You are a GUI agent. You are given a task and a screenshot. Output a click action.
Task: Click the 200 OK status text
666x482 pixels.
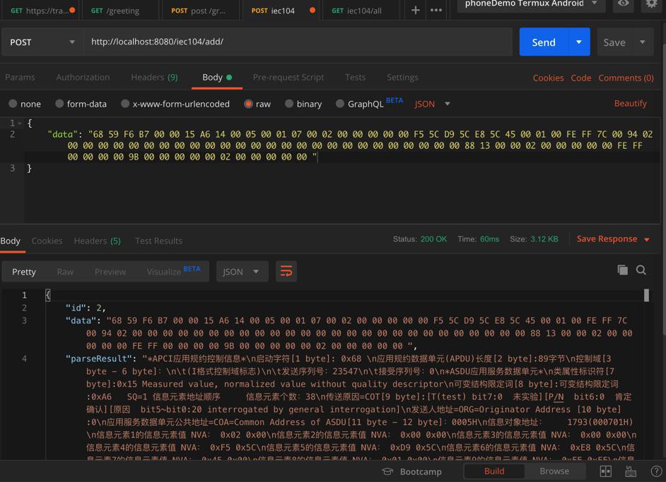pyautogui.click(x=433, y=239)
